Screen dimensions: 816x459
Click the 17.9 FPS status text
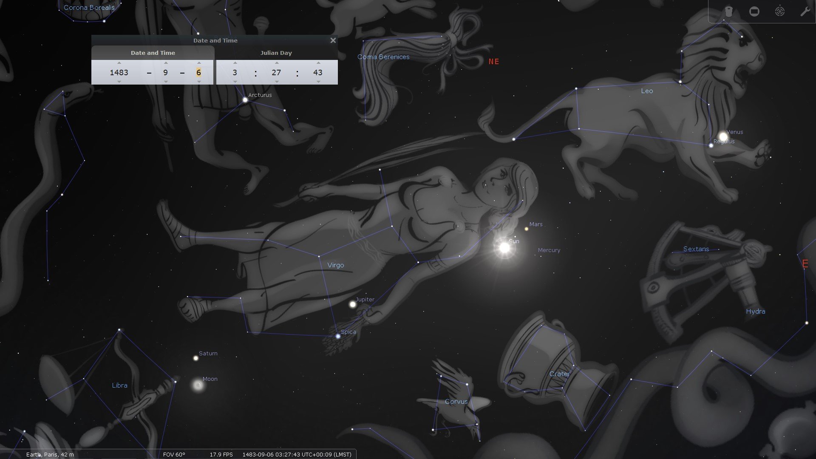point(221,454)
